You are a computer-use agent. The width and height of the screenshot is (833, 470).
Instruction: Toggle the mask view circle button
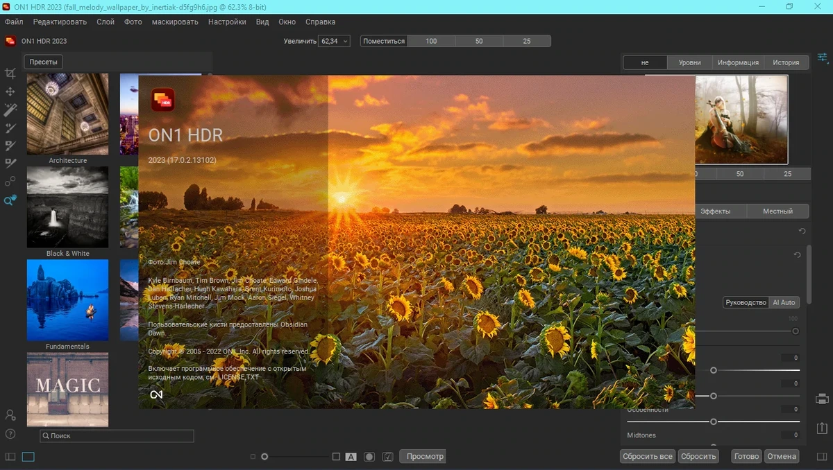point(369,457)
